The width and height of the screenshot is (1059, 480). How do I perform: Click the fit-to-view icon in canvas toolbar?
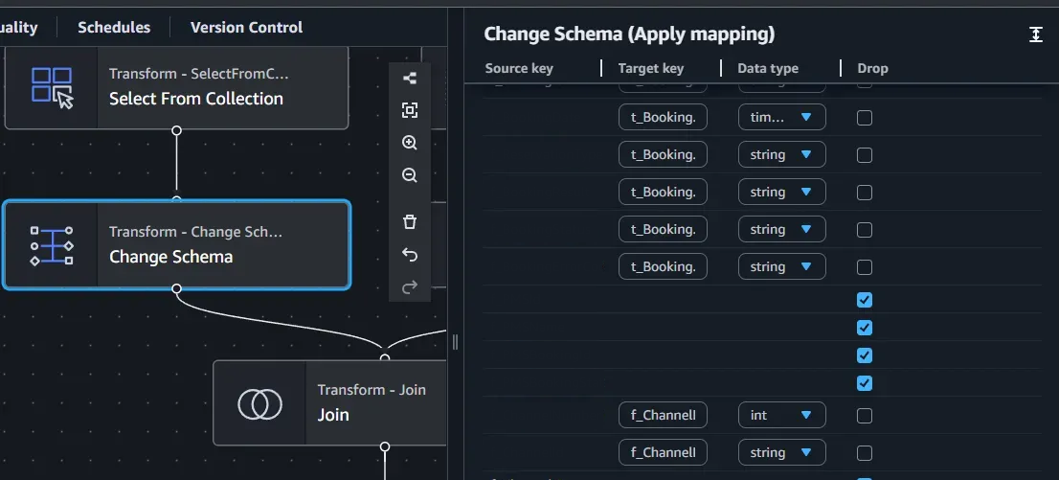410,110
